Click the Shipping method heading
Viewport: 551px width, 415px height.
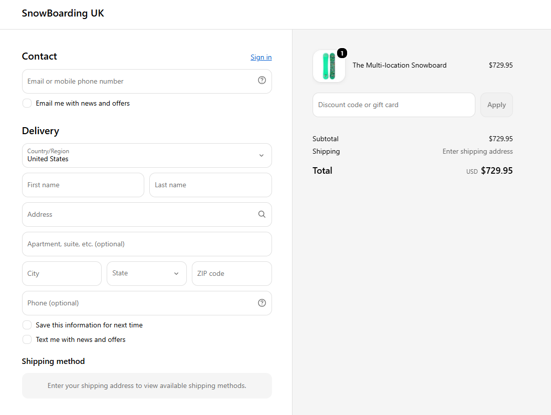[53, 361]
